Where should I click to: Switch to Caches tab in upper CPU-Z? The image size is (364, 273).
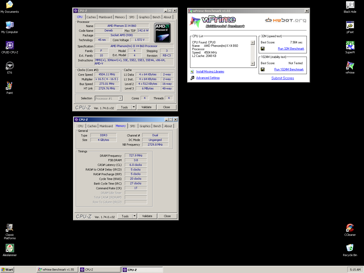click(91, 17)
